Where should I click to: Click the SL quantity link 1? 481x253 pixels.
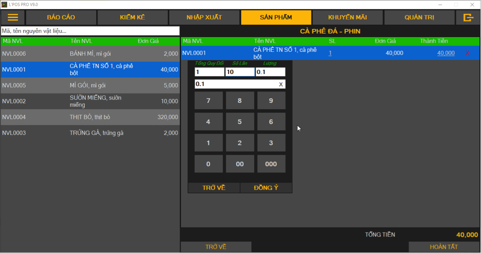(330, 53)
